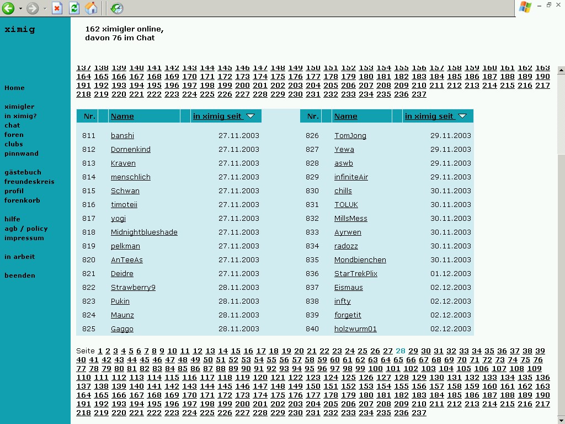Select beenden in the sidebar menu
This screenshot has height=424, width=565.
[x=19, y=275]
